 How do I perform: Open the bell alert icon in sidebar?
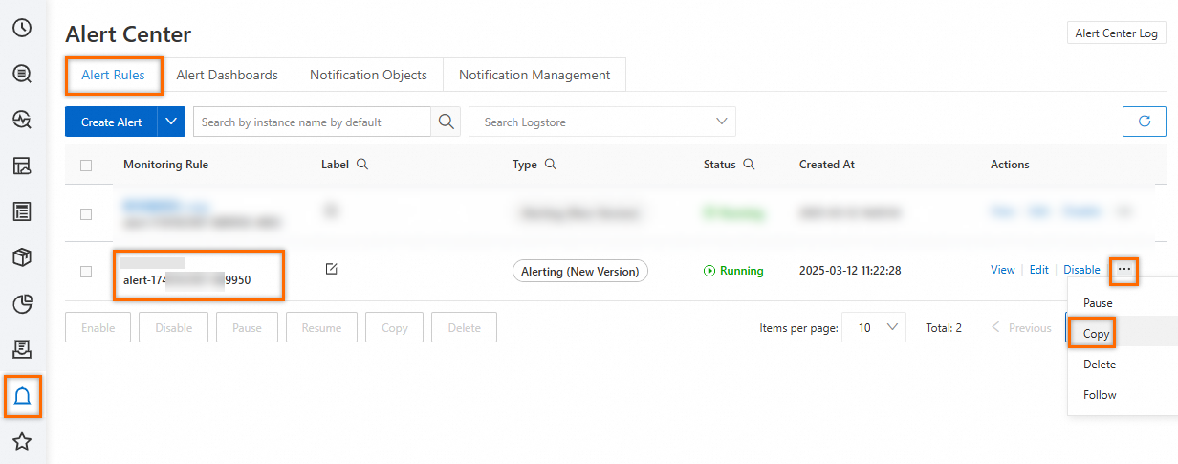tap(23, 395)
